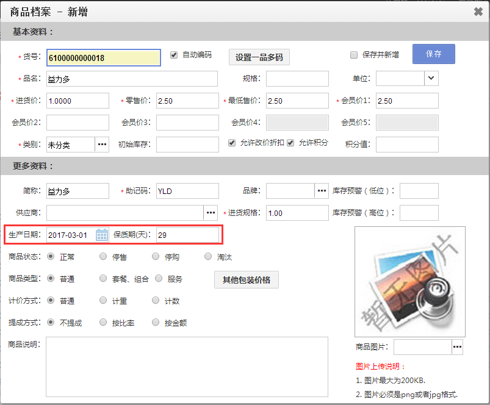Image resolution: width=490 pixels, height=405 pixels.
Task: Pick 按比率 commission option
Action: [103, 323]
